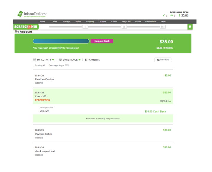Select the single dollar scratch marker
The image size is (212, 172).
click(x=85, y=27)
